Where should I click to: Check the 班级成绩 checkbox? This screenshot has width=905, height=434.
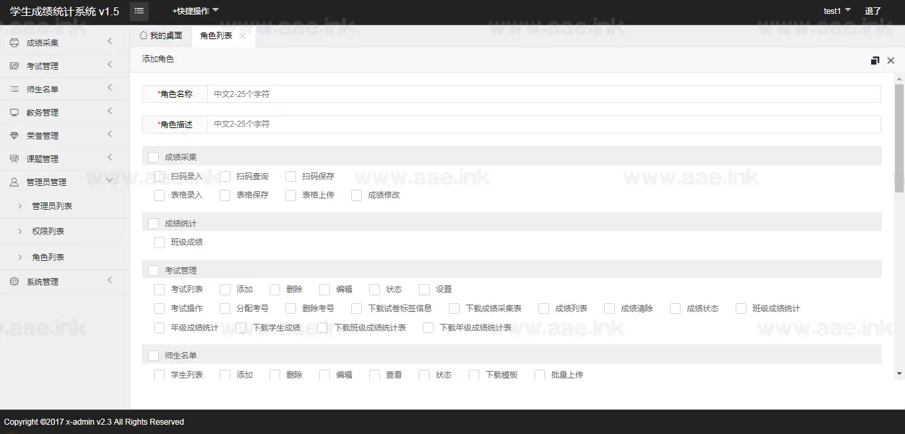pos(159,242)
